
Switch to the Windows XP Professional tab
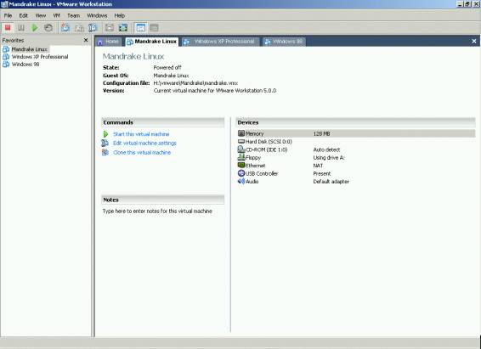pyautogui.click(x=221, y=42)
